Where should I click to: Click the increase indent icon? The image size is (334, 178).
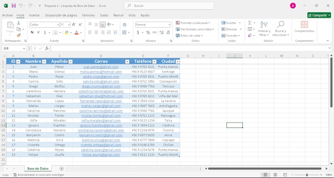point(115,32)
